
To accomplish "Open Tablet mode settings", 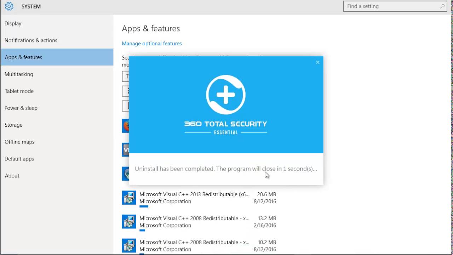I will (x=57, y=91).
